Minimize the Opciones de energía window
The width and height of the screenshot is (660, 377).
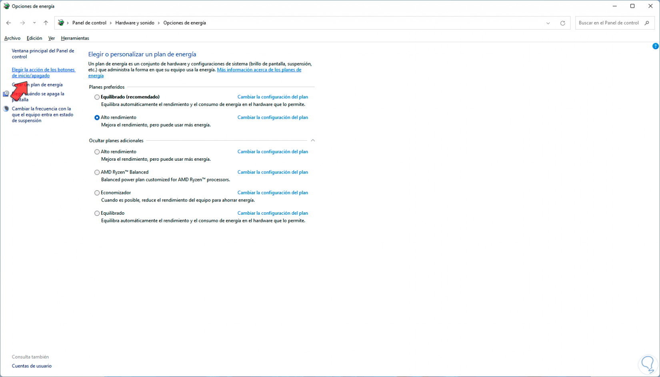coord(614,6)
